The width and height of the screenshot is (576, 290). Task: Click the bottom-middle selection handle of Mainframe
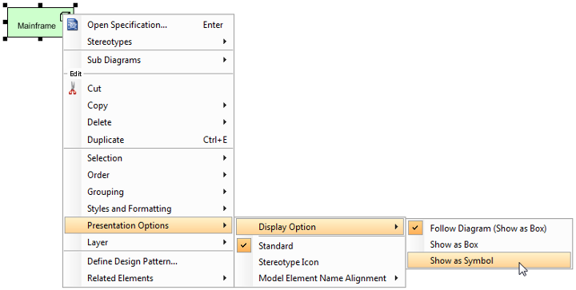tap(40, 38)
